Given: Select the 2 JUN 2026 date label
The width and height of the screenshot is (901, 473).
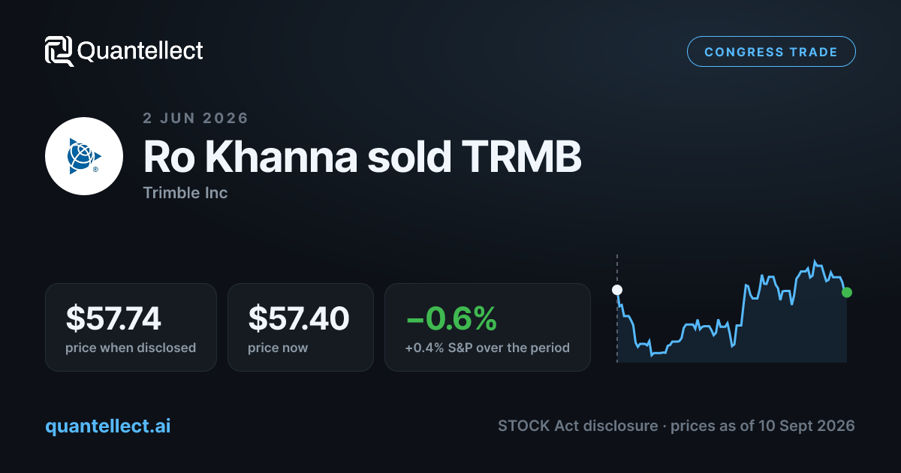Looking at the screenshot, I should tap(195, 118).
